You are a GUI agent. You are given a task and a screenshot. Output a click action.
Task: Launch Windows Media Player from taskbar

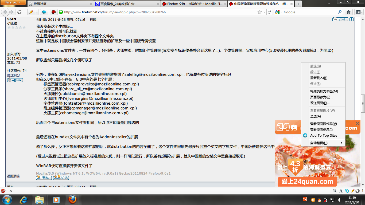56,199
